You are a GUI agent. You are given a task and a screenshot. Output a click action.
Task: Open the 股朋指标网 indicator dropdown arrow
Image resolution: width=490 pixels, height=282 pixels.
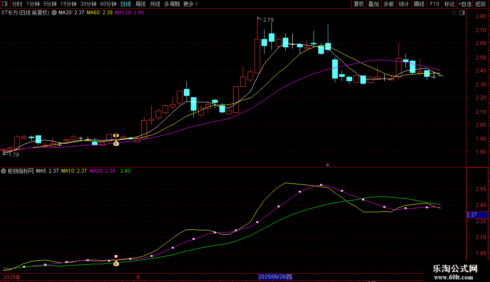pos(3,171)
